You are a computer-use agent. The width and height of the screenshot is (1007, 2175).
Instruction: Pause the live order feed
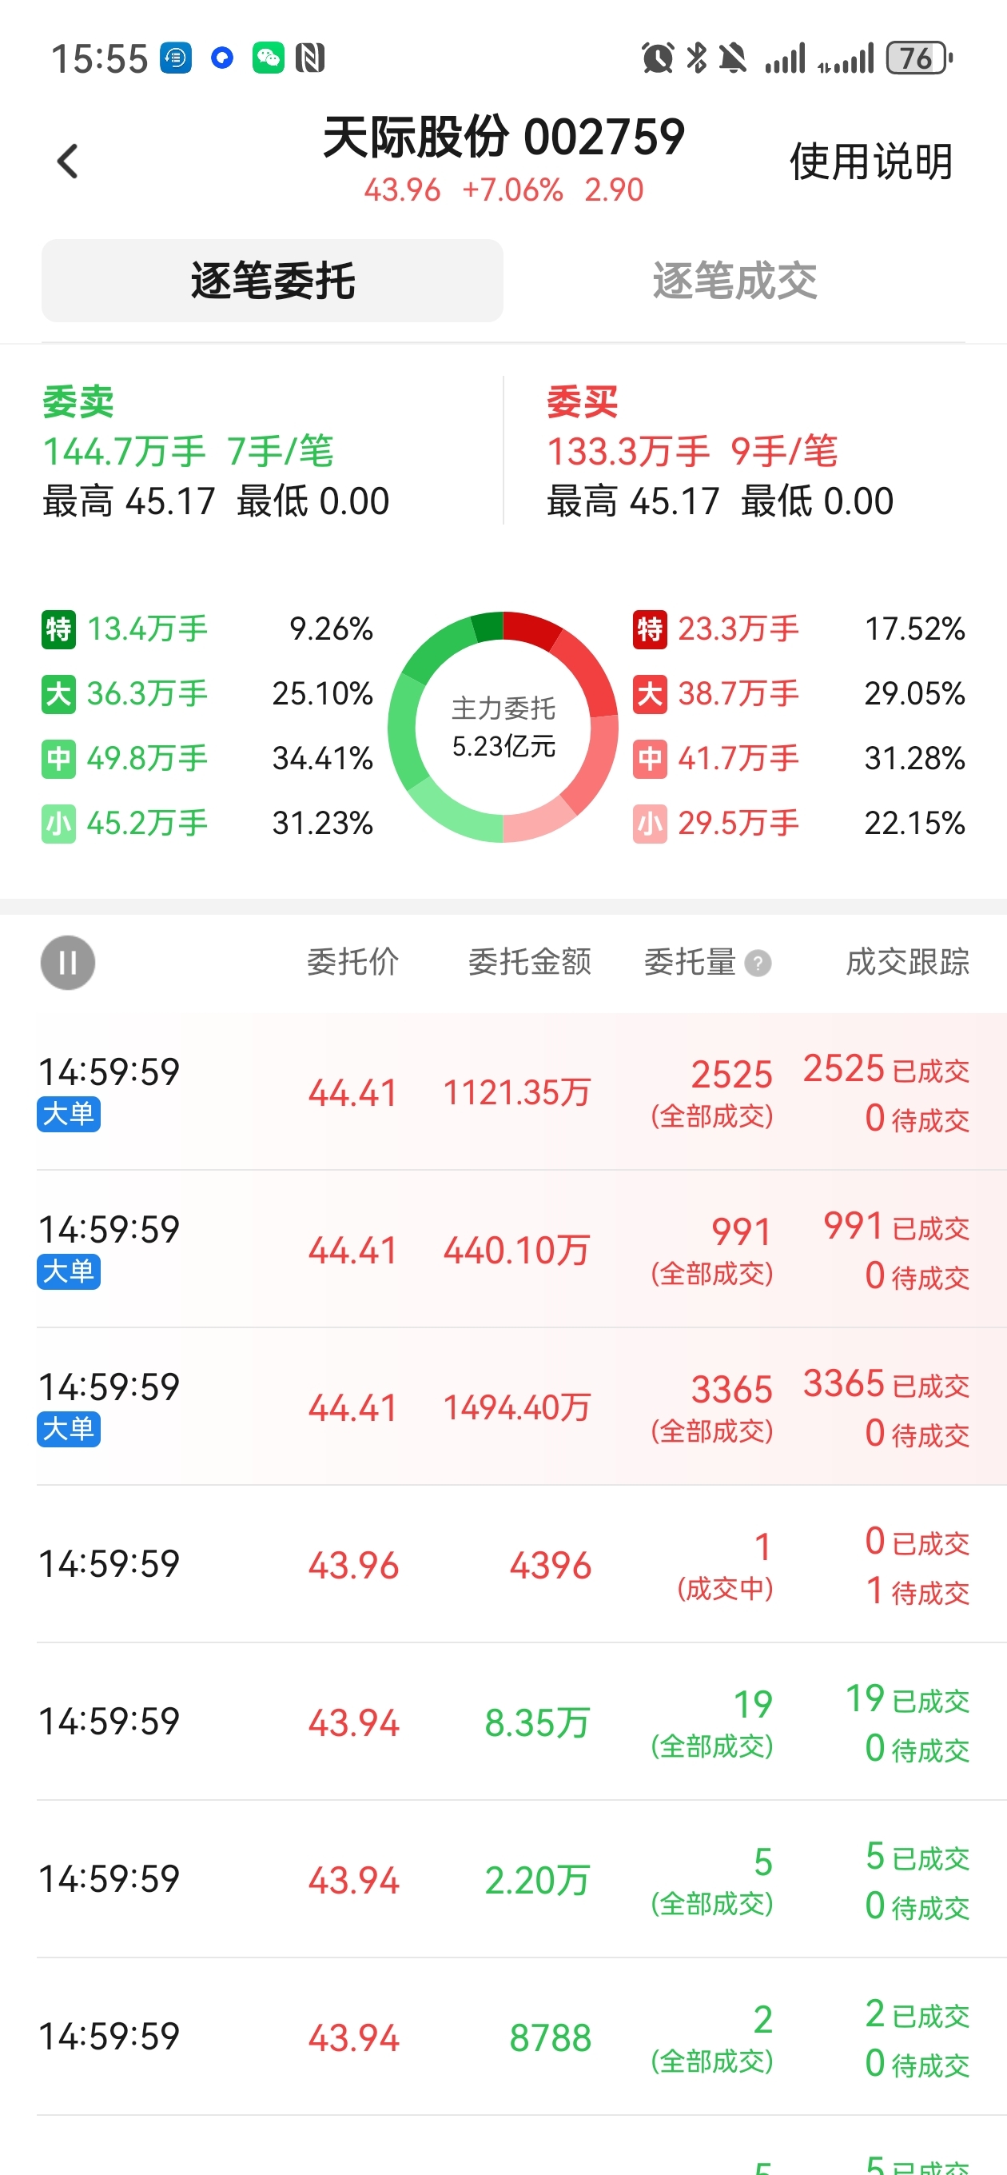[67, 963]
